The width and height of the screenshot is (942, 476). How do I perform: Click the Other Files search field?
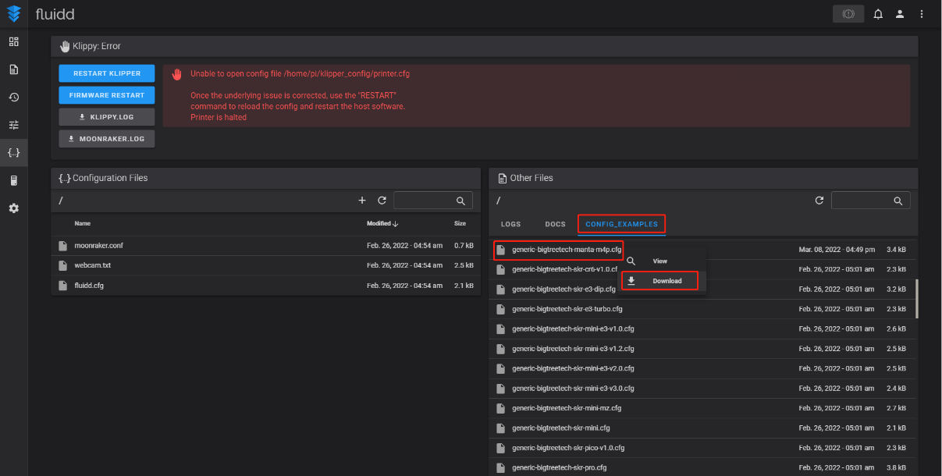pos(862,201)
